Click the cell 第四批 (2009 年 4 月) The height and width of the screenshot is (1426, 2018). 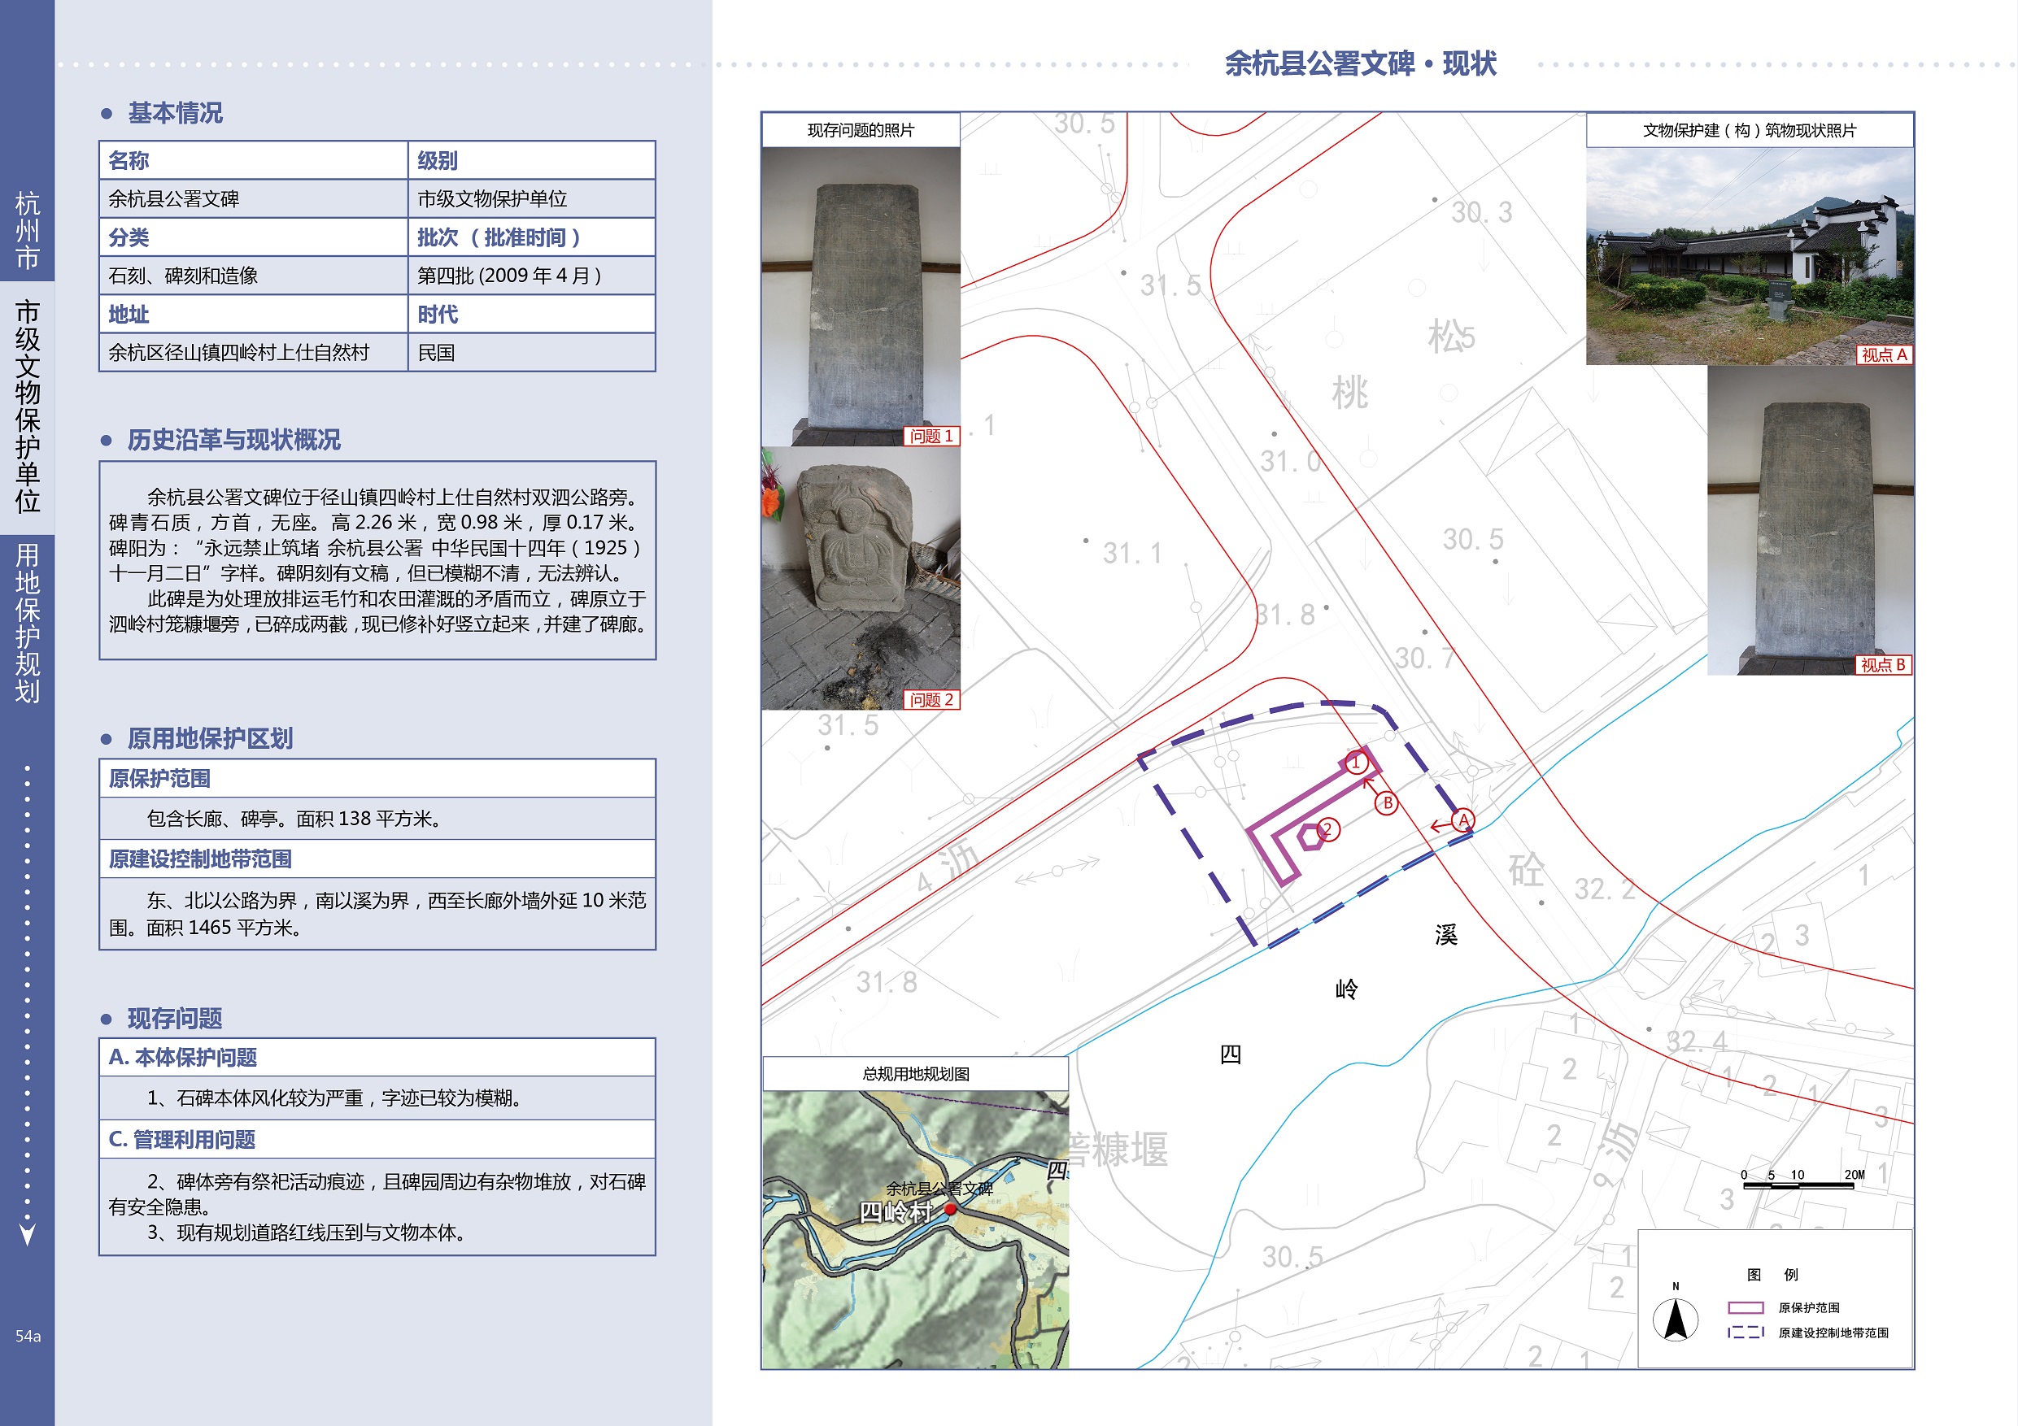point(532,276)
